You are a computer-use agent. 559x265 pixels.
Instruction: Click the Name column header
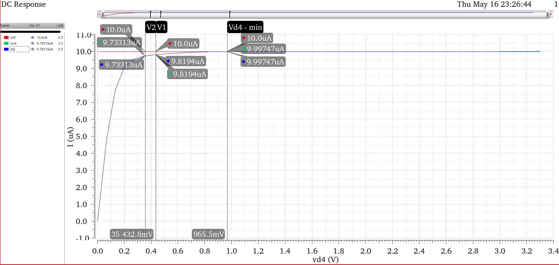pos(14,25)
